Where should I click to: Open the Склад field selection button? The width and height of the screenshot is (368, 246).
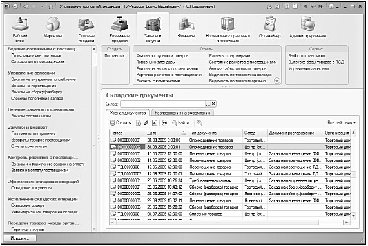tap(208, 104)
